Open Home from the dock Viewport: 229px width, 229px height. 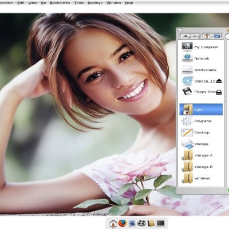click(113, 223)
